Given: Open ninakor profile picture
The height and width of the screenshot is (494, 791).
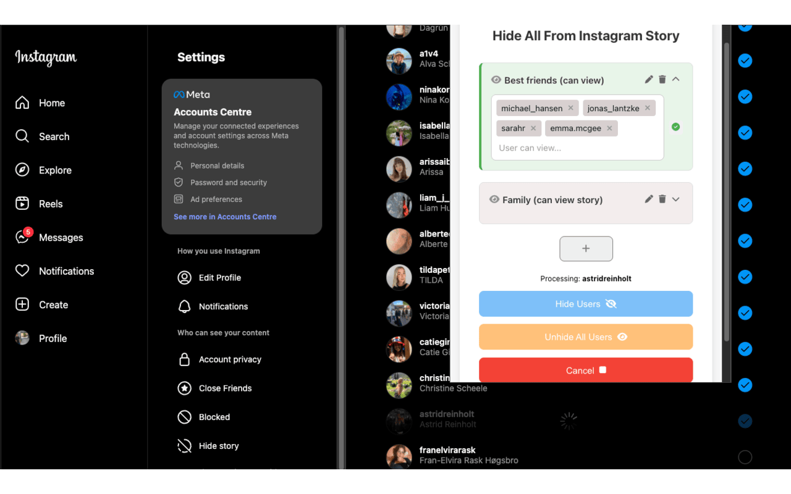Looking at the screenshot, I should click(x=399, y=97).
